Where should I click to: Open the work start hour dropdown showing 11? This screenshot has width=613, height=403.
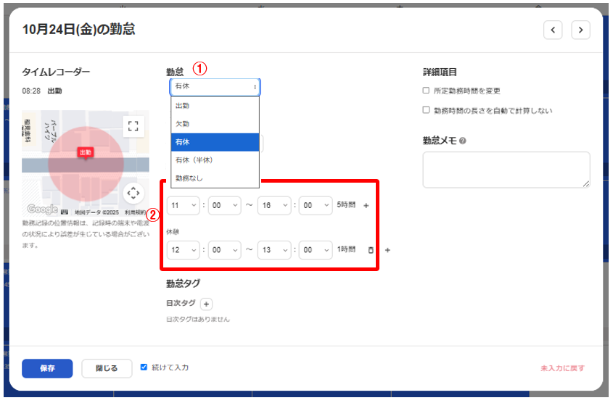pyautogui.click(x=184, y=206)
